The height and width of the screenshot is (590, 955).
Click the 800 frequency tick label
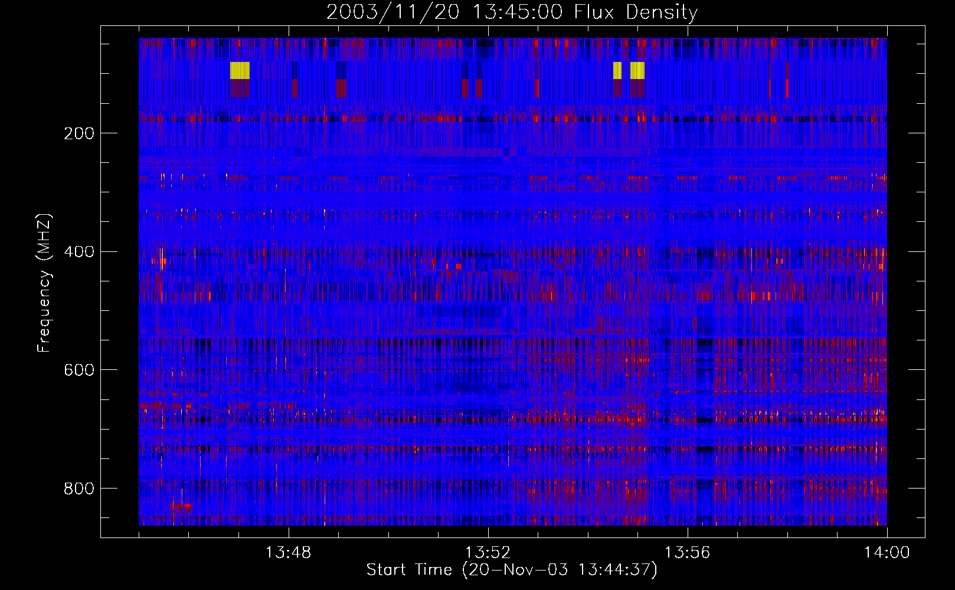pos(79,489)
